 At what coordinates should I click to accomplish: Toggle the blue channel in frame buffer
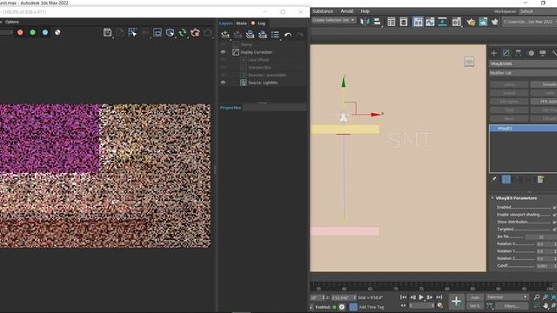(x=45, y=32)
